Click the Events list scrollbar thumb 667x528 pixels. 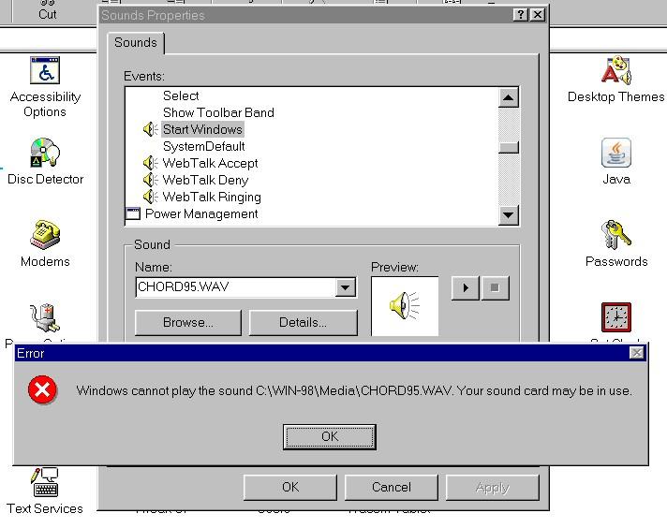click(x=509, y=148)
